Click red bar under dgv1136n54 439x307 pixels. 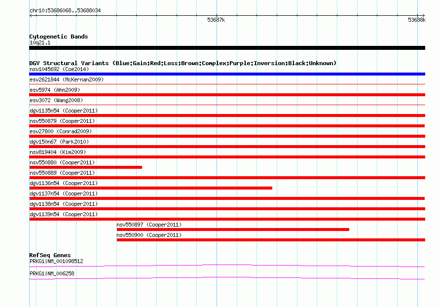pyautogui.click(x=150, y=188)
